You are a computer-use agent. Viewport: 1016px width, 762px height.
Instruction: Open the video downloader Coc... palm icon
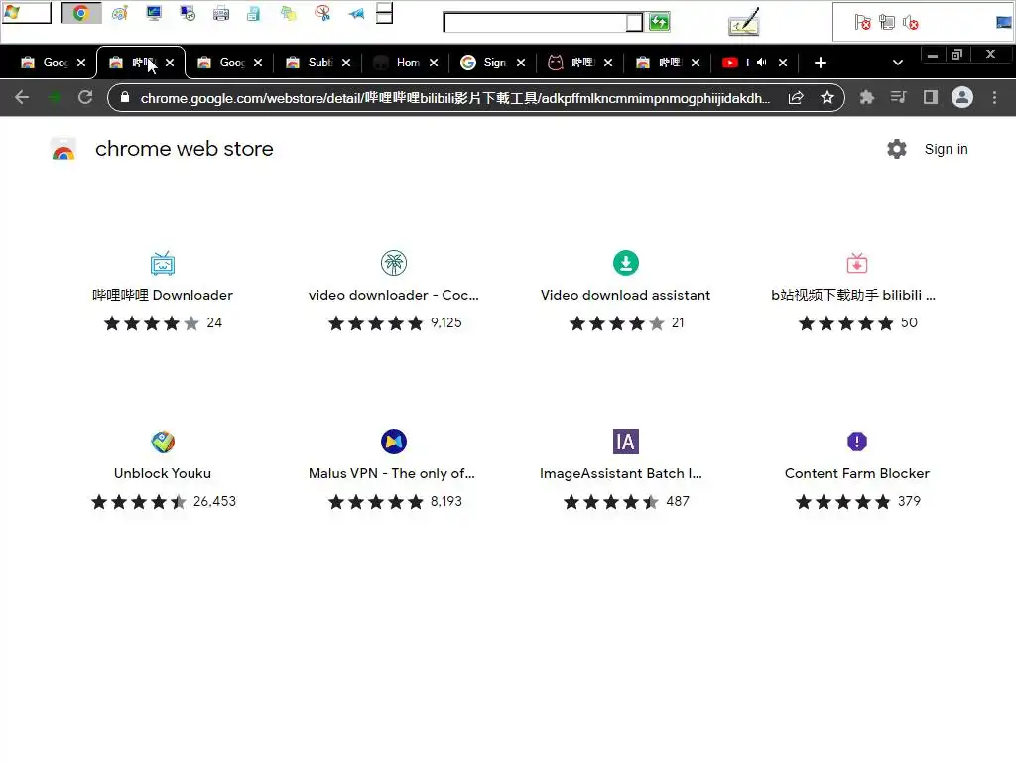point(394,263)
